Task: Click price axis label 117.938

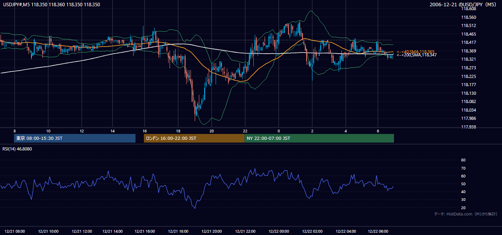Action: (x=468, y=127)
